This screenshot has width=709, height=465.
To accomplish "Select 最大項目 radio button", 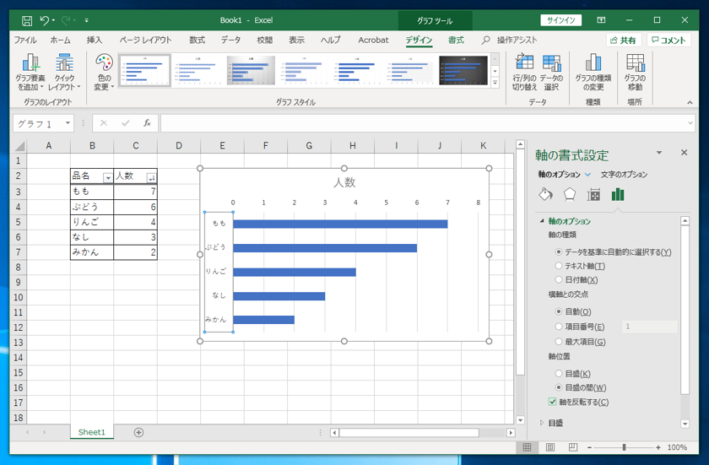I will coord(559,342).
